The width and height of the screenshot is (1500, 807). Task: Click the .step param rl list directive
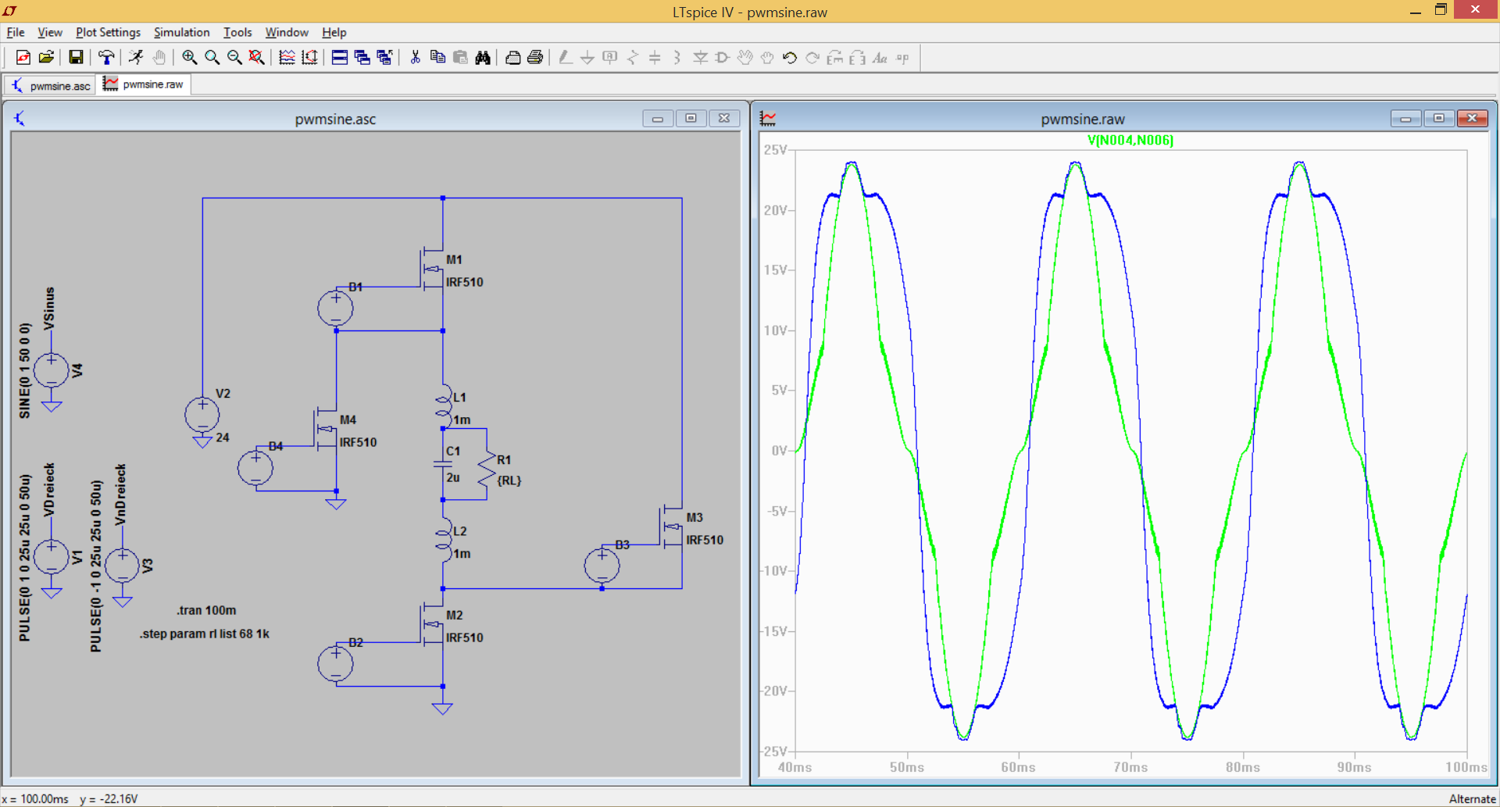tap(205, 634)
